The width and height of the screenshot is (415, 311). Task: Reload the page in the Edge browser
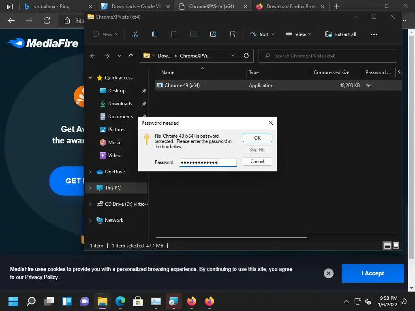[x=47, y=20]
